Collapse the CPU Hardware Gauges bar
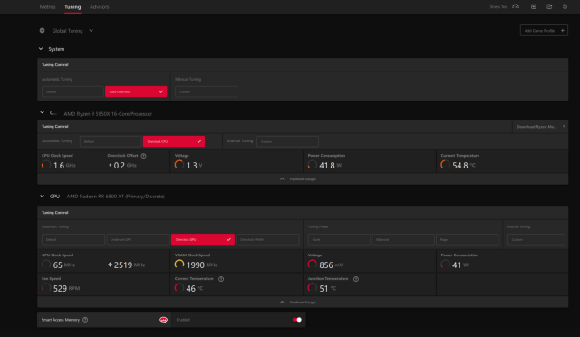The width and height of the screenshot is (580, 337). [303, 179]
